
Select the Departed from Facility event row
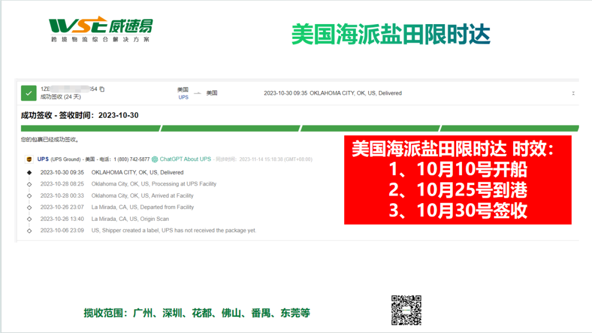coord(143,208)
